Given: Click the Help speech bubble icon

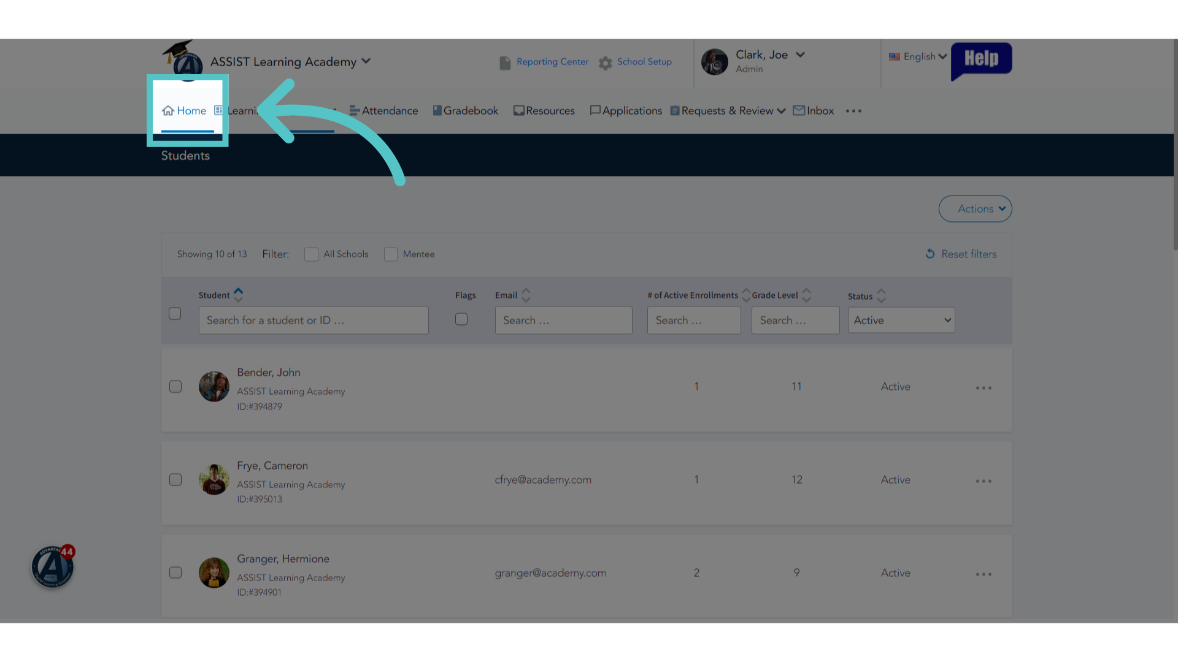Looking at the screenshot, I should click(x=981, y=61).
